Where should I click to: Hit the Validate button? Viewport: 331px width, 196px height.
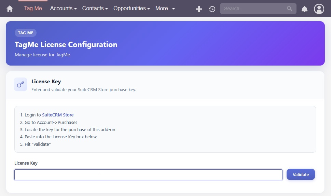click(301, 174)
